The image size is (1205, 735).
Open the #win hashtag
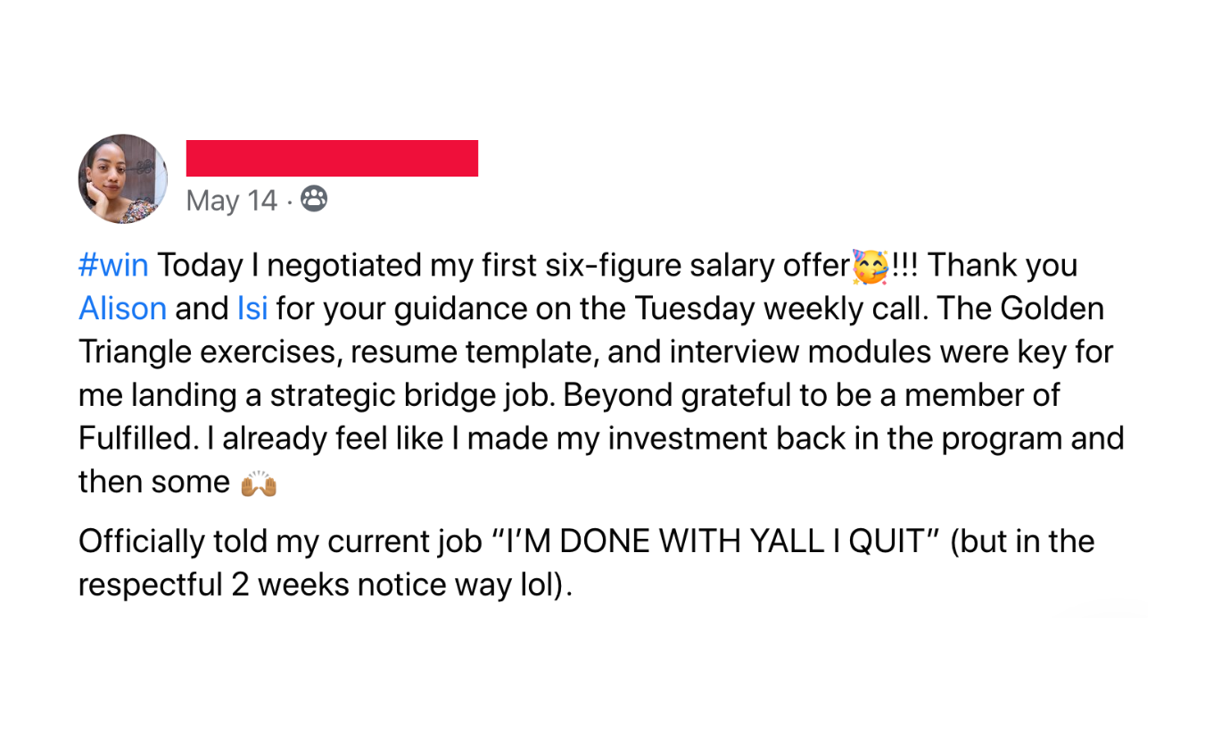[x=113, y=266]
